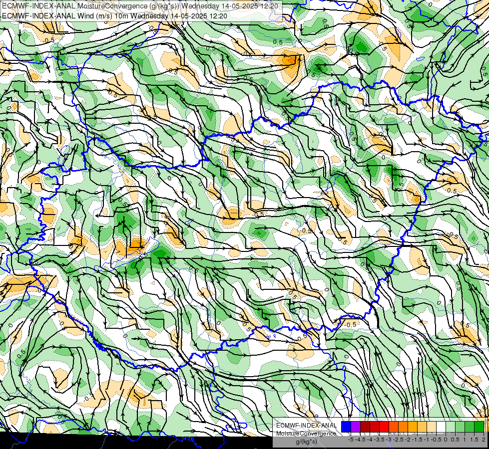Click the Wind (m/s) 10m title line
489x449 pixels.
[x=115, y=16]
